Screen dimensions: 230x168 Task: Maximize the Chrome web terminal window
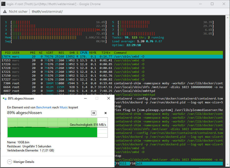tap(212, 4)
